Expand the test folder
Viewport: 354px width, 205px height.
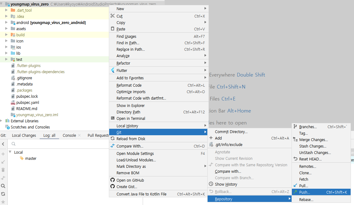tap(6, 59)
